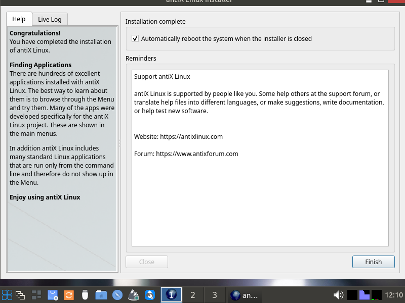Open the package installer shopping bag icon
The width and height of the screenshot is (405, 303).
click(53, 295)
